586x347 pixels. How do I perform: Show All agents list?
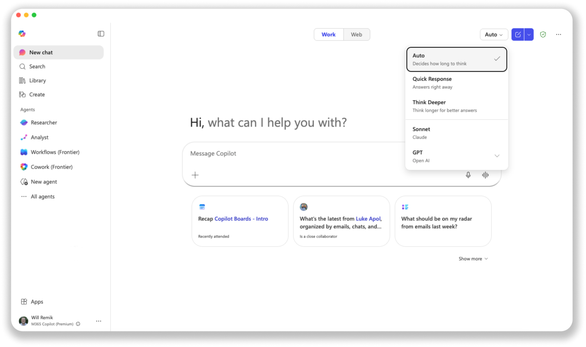tap(58, 197)
